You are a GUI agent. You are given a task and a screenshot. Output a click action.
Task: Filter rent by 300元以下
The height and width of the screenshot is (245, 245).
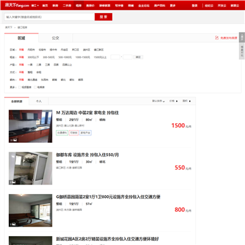[x=33, y=57]
